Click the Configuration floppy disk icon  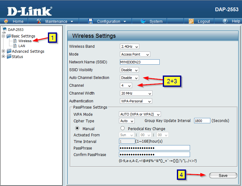click(90, 21)
